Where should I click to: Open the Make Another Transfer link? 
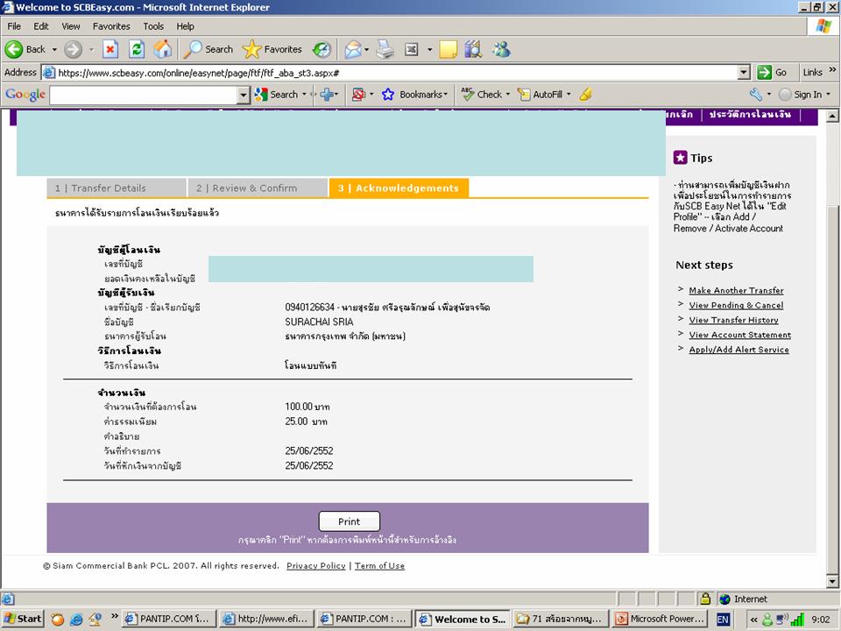[x=736, y=290]
